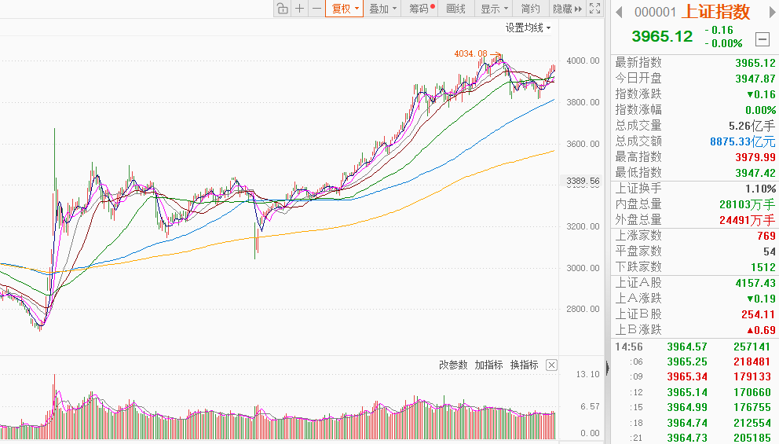Collapse quote header with minus box
779x444 pixels.
[762, 39]
